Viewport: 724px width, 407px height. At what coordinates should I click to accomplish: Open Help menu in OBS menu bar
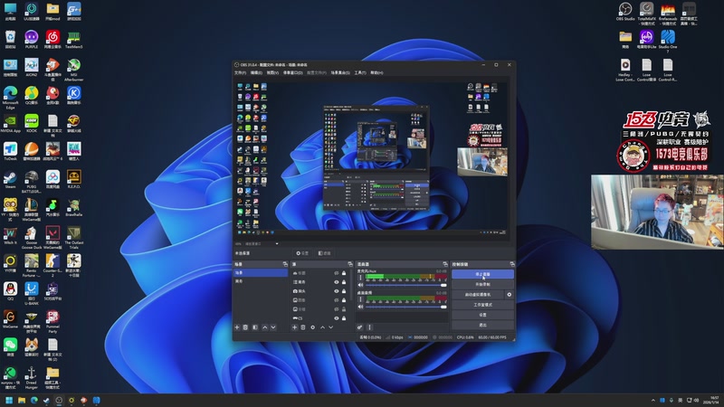[376, 72]
